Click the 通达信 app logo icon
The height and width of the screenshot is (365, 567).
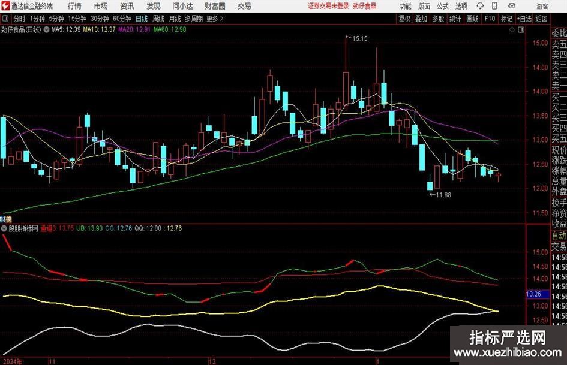5,5
